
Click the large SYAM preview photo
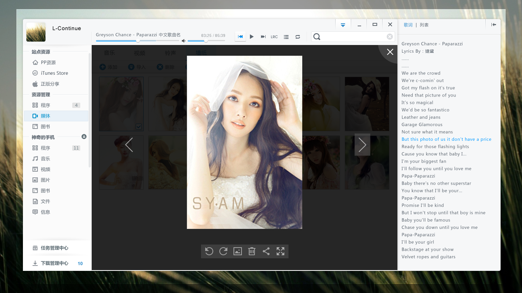tap(245, 142)
